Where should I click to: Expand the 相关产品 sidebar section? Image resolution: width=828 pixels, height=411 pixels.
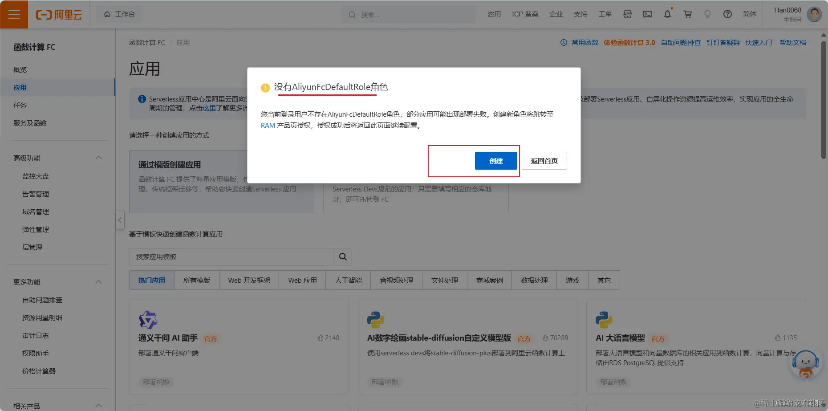pos(99,406)
